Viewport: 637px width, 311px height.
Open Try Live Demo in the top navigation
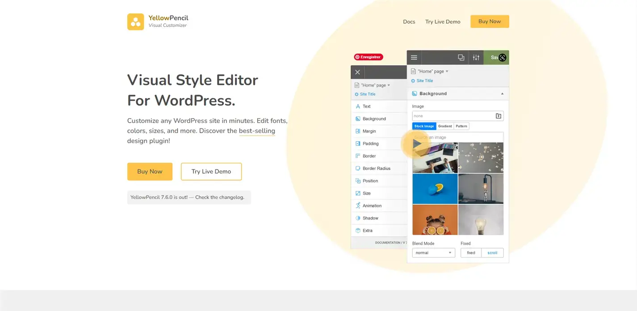443,21
